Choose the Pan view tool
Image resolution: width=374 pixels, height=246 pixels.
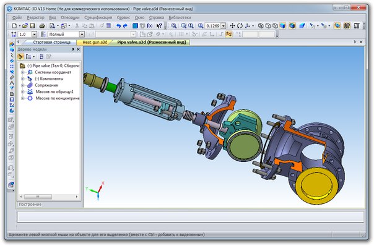pos(232,26)
